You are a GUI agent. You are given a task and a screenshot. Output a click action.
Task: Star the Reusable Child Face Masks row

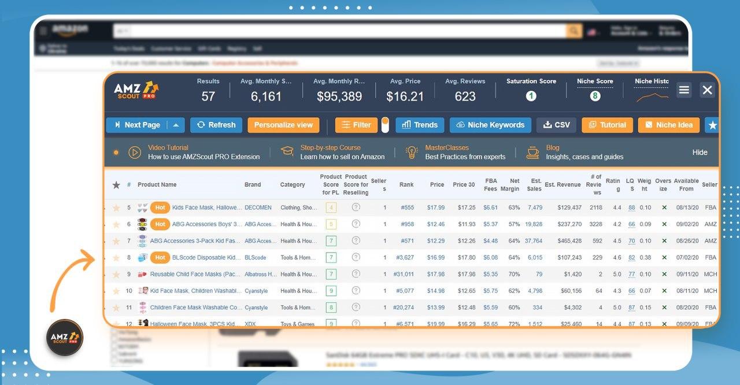click(116, 274)
